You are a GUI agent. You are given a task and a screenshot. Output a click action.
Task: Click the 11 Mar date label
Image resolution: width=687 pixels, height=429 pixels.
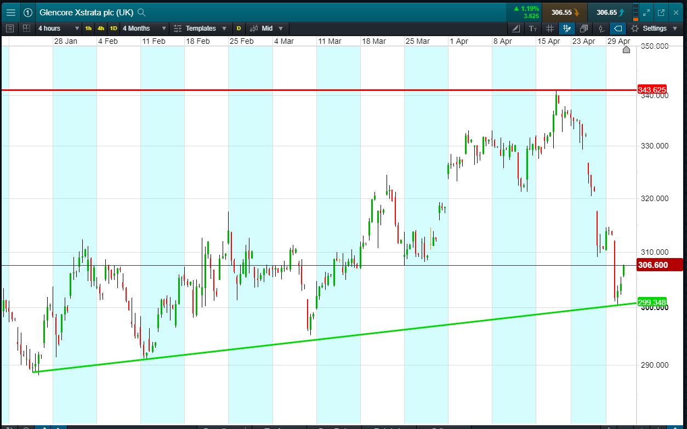coord(330,41)
